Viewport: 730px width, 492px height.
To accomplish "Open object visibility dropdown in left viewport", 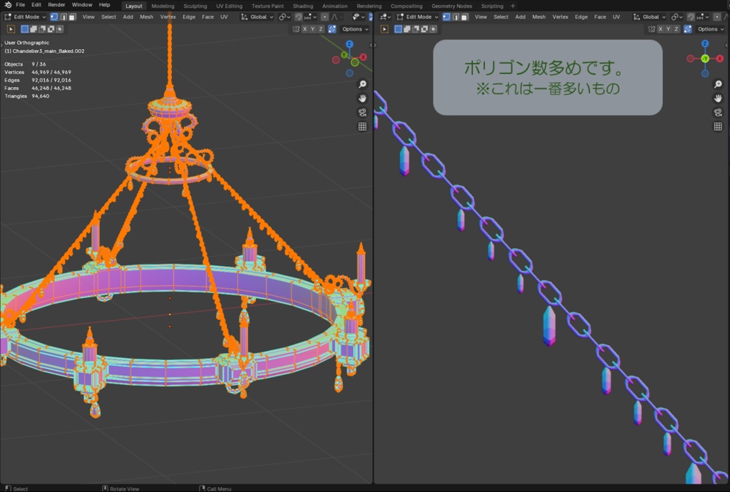I will point(358,17).
